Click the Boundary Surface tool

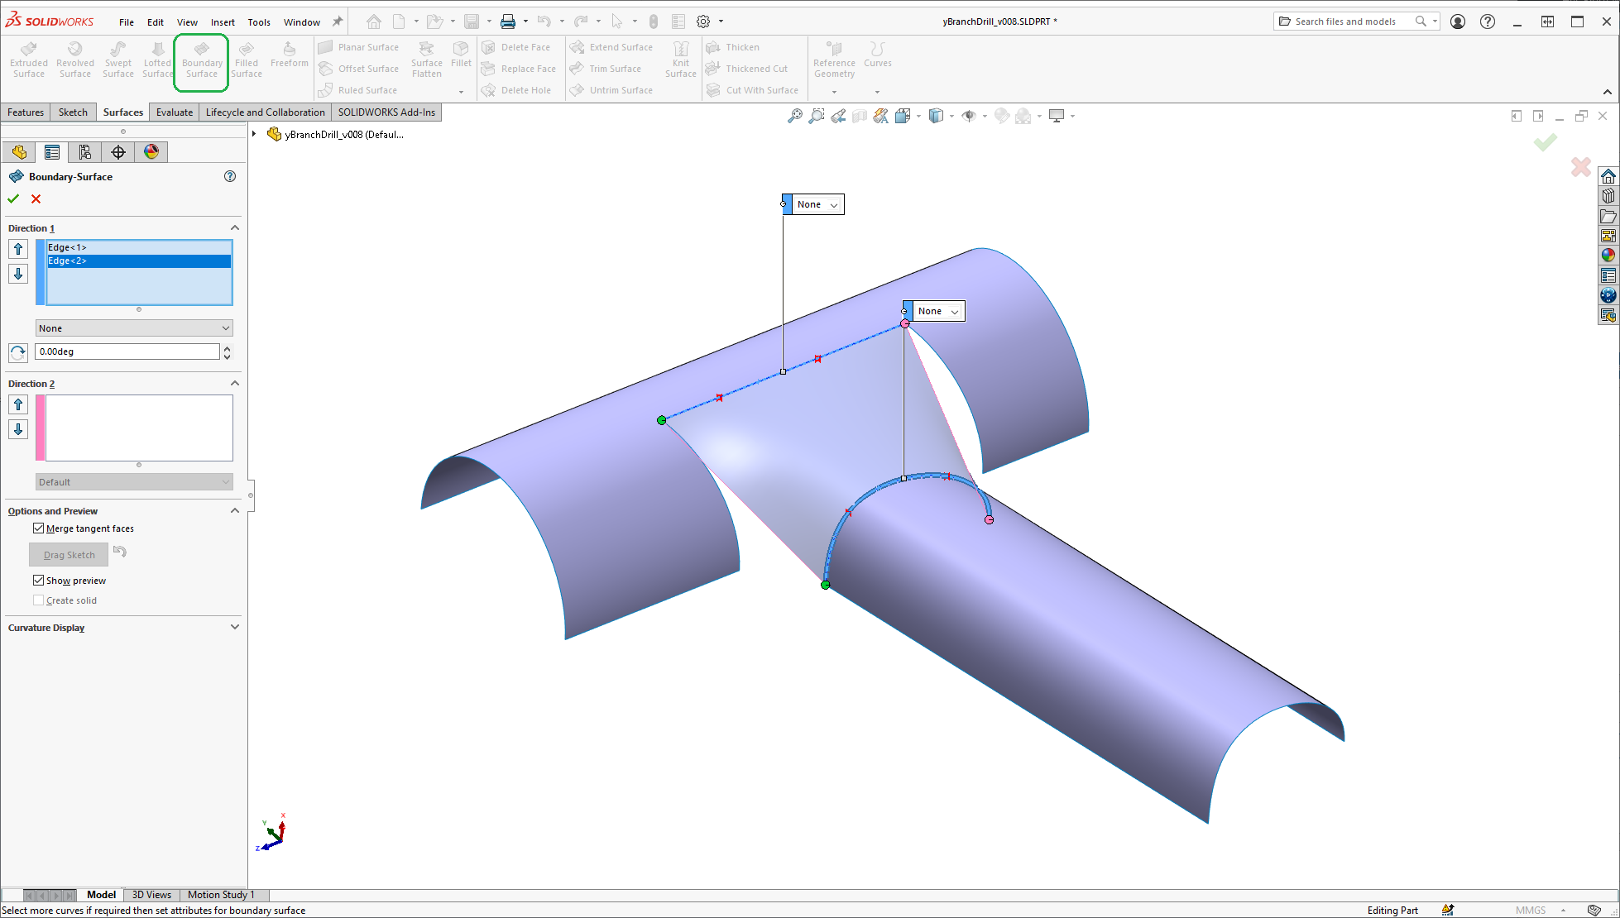[x=201, y=61]
